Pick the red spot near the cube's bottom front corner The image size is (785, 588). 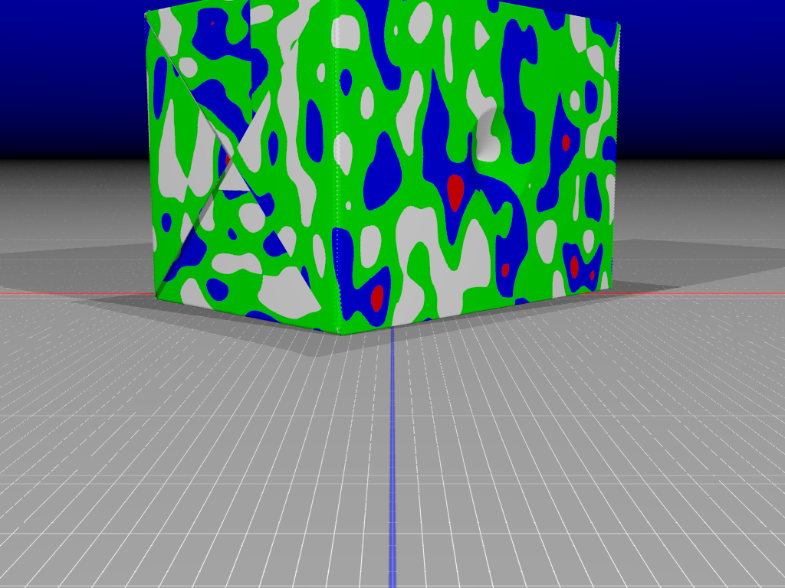[377, 296]
